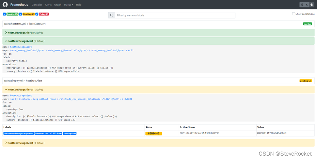Viewport: 317px width, 159px height.
Task: Open the memory usage expr query link
Action: [72, 50]
